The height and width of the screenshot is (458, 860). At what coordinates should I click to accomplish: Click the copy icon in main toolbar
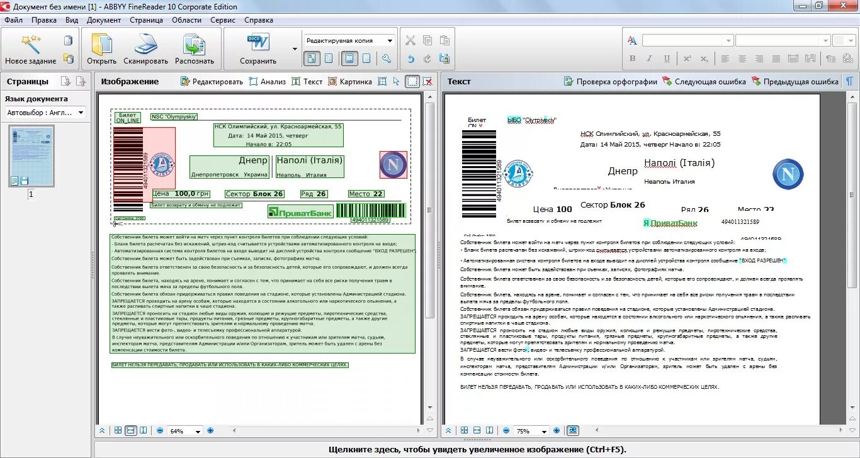click(x=427, y=41)
